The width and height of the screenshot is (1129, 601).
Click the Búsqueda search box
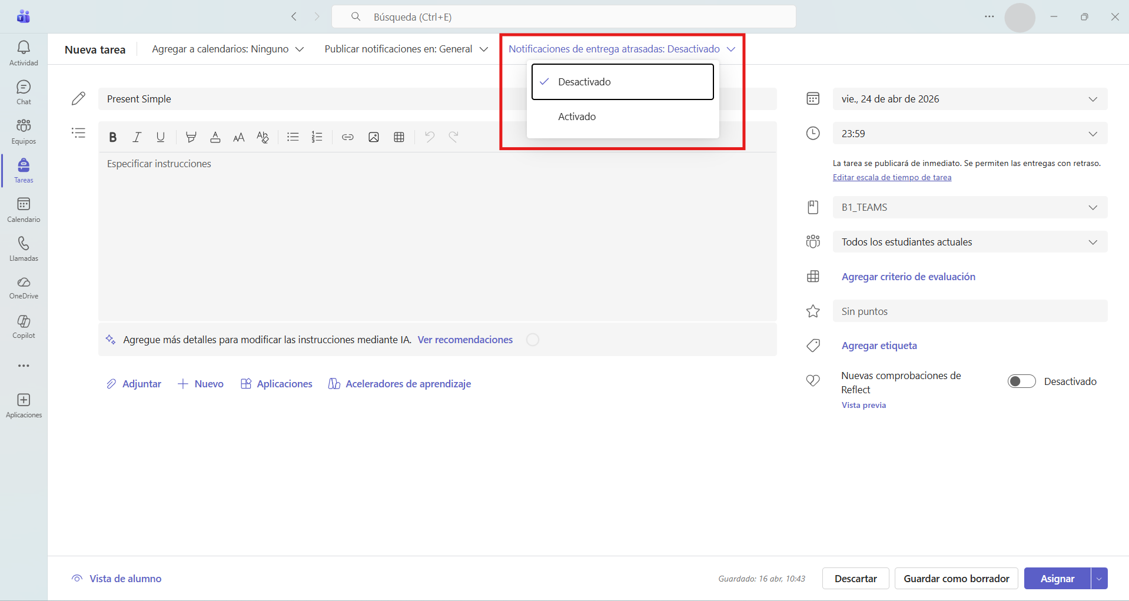[564, 17]
